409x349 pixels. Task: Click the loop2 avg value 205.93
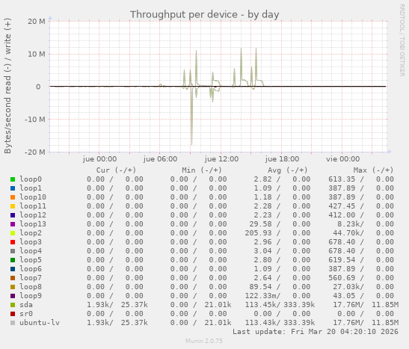pos(258,233)
